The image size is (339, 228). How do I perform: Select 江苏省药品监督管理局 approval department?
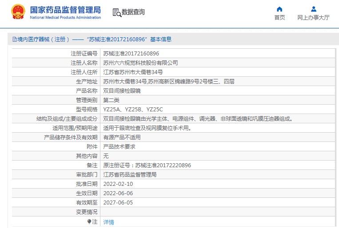pyautogui.click(x=130, y=175)
